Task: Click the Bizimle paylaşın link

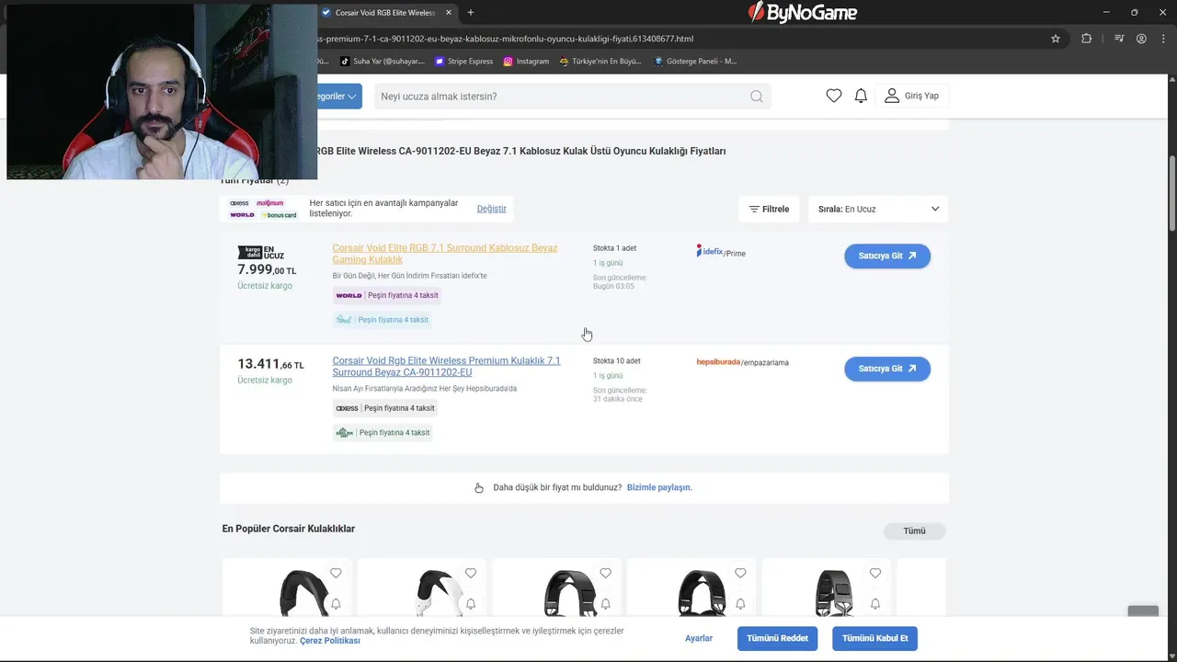Action: point(659,487)
